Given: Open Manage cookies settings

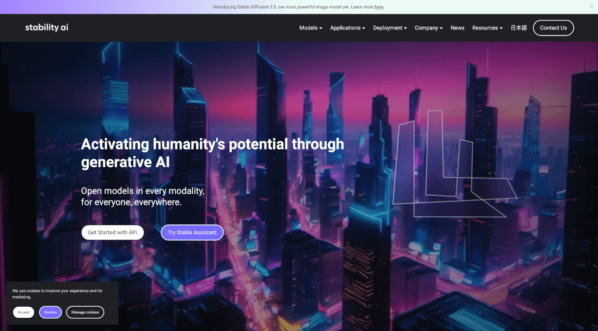Looking at the screenshot, I should click(x=85, y=312).
